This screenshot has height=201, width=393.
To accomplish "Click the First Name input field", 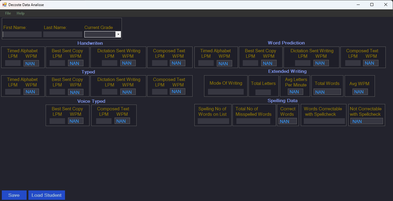I will point(22,34).
